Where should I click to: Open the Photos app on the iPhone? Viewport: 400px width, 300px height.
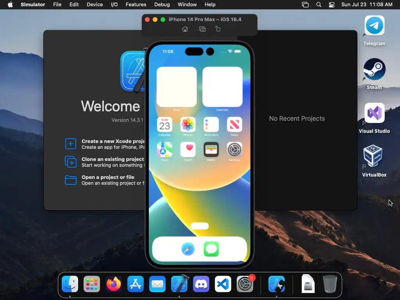[x=188, y=125]
